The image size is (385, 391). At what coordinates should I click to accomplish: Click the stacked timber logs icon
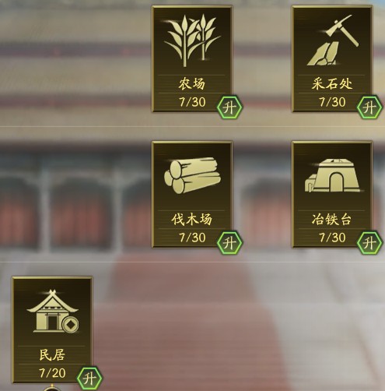point(192,175)
